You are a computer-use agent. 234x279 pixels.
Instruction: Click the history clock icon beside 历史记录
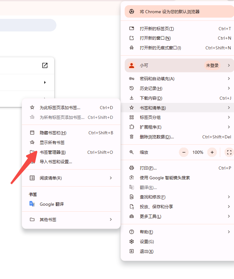131,88
